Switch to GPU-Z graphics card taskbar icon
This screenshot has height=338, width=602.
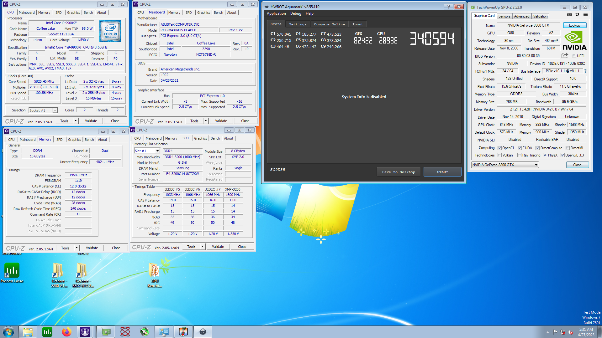click(106, 332)
